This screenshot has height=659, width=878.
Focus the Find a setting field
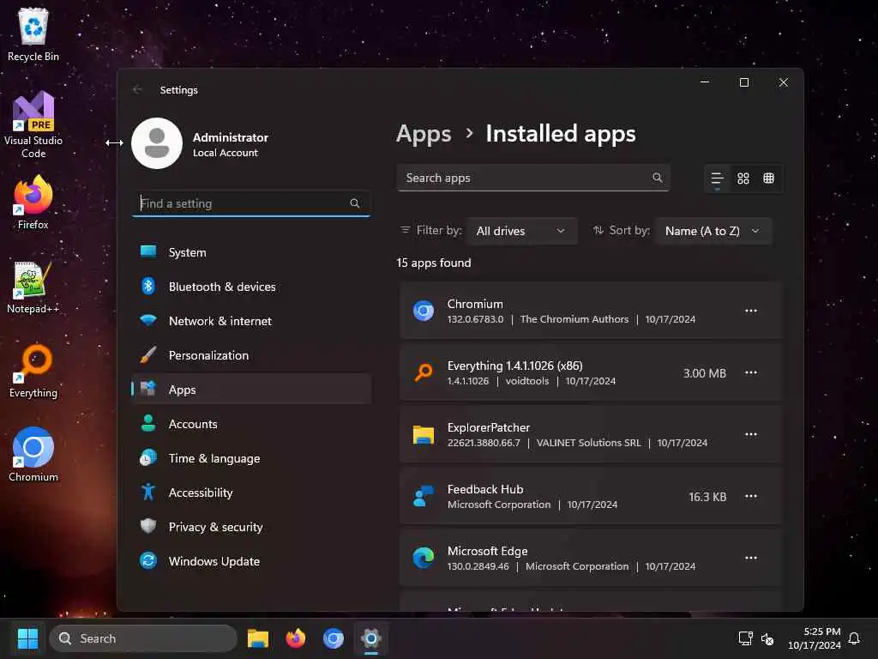coord(251,203)
